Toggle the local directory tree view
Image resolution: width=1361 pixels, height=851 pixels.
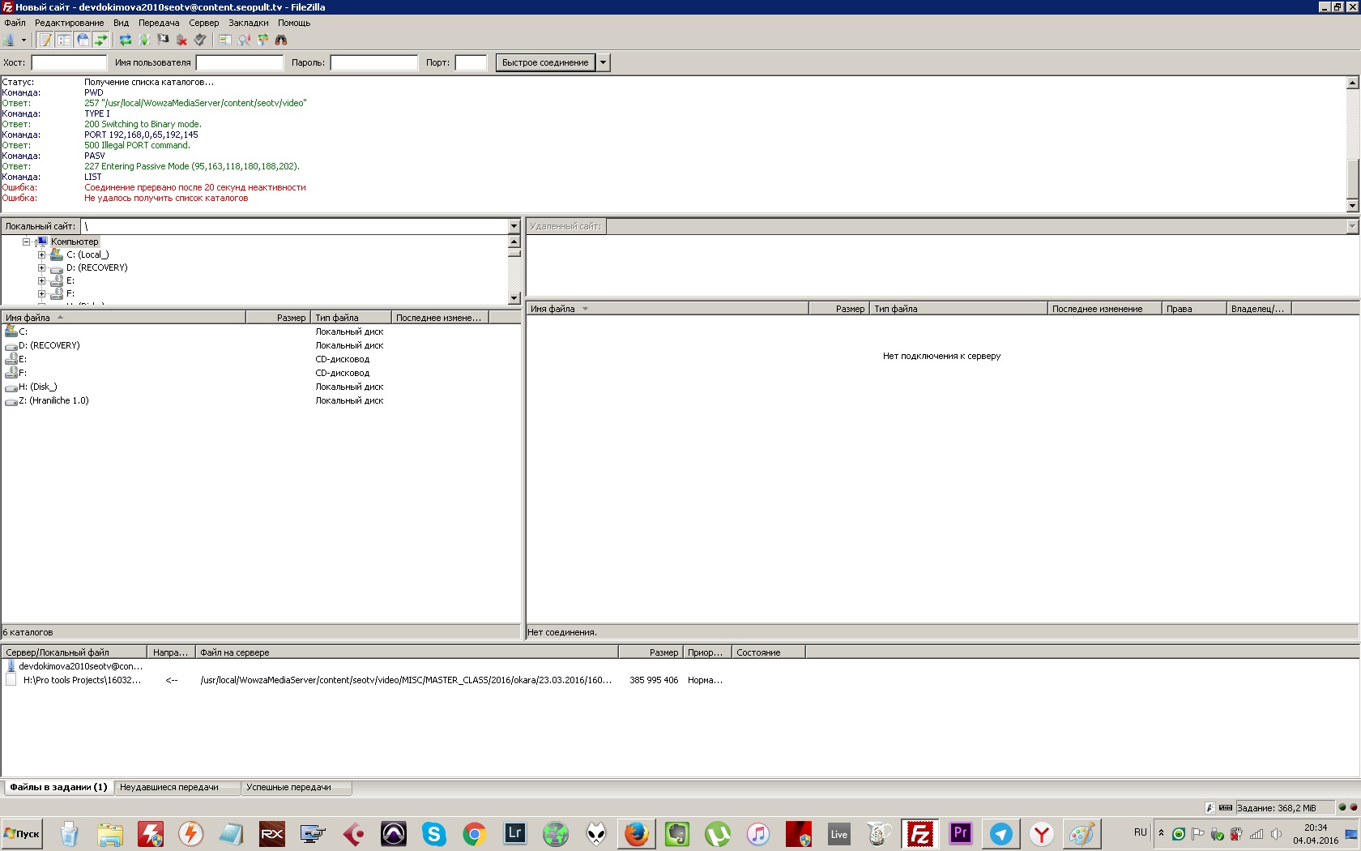pos(64,40)
